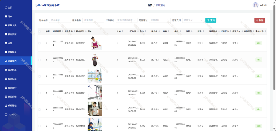Click the 服务类型 icon in sidebar

pyautogui.click(x=6, y=34)
